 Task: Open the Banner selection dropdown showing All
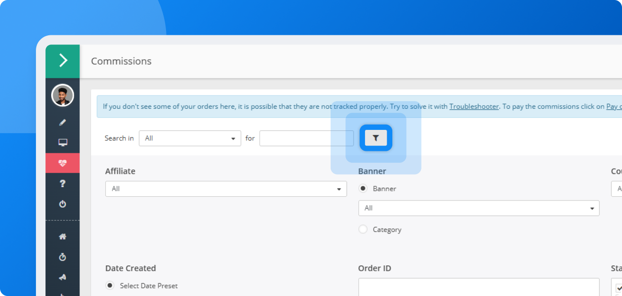coord(478,208)
